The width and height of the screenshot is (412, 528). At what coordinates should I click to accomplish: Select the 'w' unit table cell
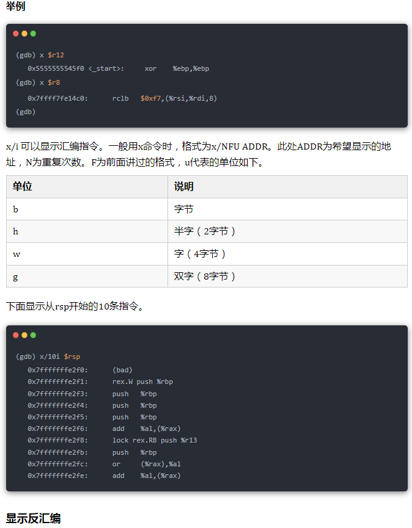click(x=87, y=254)
